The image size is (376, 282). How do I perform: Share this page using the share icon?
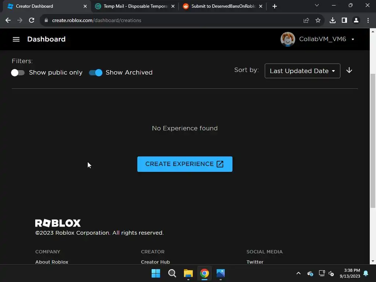(306, 21)
